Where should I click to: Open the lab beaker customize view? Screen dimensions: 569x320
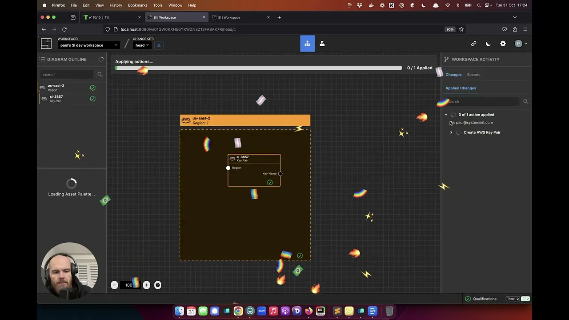[322, 44]
